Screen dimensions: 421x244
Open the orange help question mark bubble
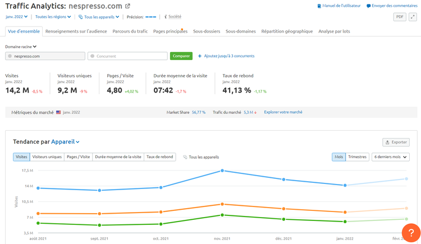(x=411, y=233)
